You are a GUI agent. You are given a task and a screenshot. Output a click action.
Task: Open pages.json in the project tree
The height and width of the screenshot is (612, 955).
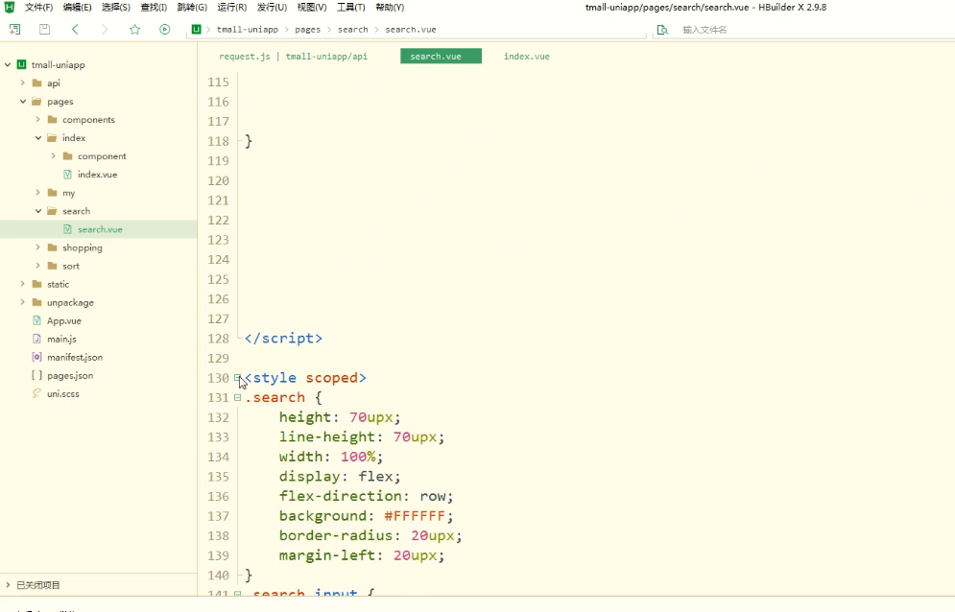tap(70, 375)
